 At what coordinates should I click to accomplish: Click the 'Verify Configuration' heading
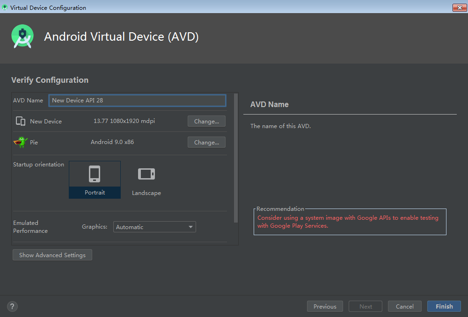pos(50,80)
